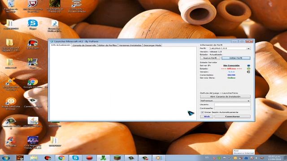Screen dimensions: 287x161
Task: Select the Five Nights at Candy's desktop icon
Action: [x=33, y=142]
